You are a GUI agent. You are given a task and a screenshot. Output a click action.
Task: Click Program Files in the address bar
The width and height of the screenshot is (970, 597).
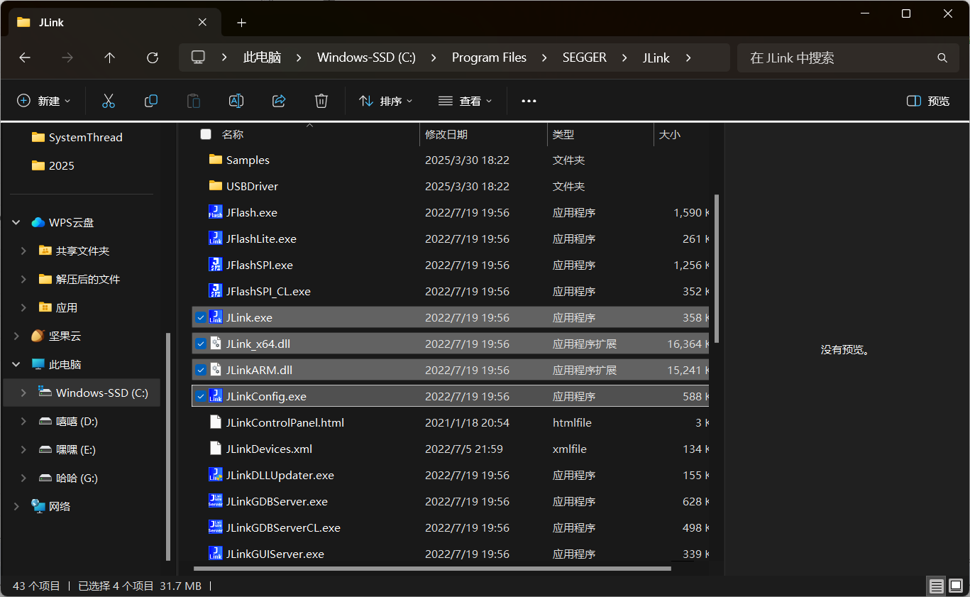pos(489,57)
